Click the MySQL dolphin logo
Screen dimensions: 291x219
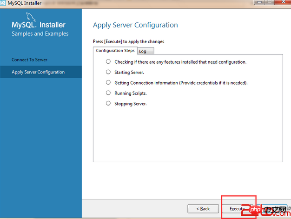click(31, 17)
